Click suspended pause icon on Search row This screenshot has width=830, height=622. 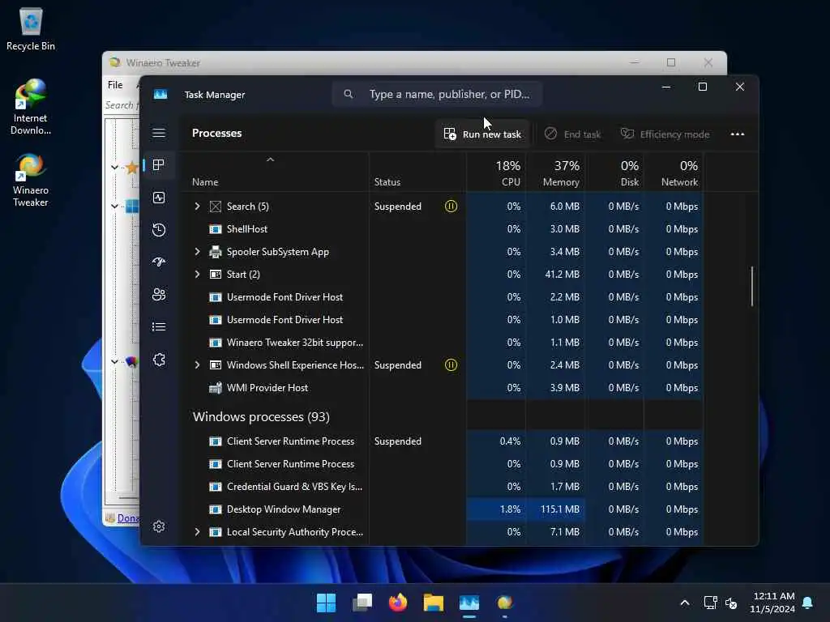pyautogui.click(x=451, y=207)
